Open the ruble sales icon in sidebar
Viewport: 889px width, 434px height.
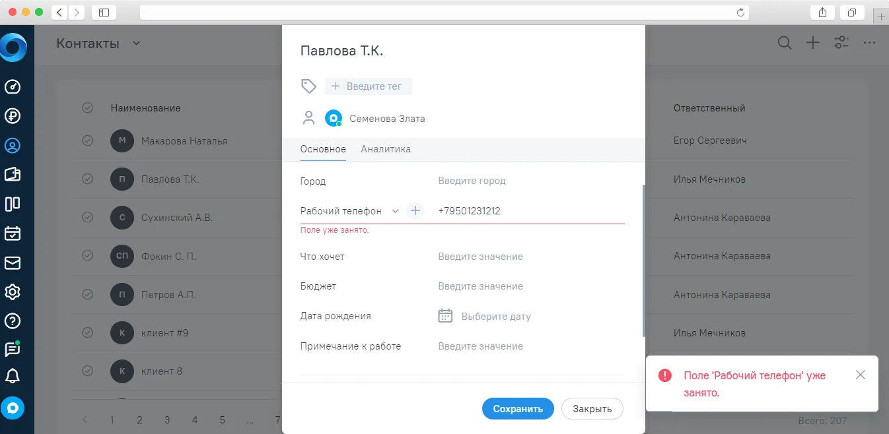[x=13, y=116]
